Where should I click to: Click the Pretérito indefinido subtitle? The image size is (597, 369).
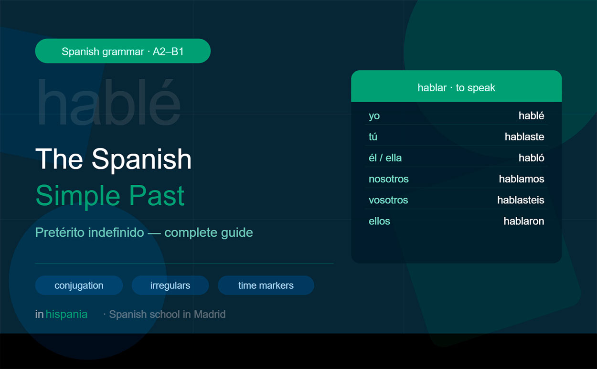pos(144,232)
